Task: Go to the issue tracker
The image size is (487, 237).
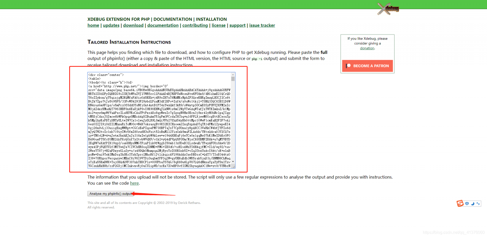Action: pos(262,25)
